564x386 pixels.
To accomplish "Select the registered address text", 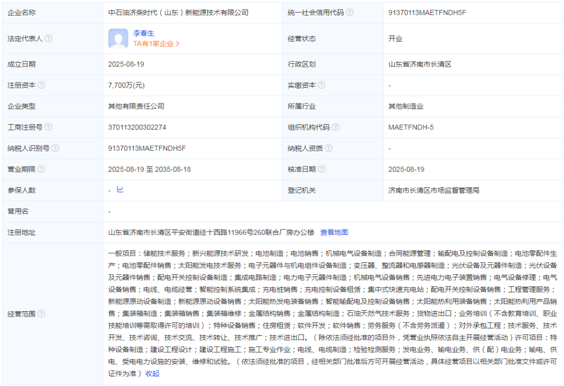I will pyautogui.click(x=211, y=232).
